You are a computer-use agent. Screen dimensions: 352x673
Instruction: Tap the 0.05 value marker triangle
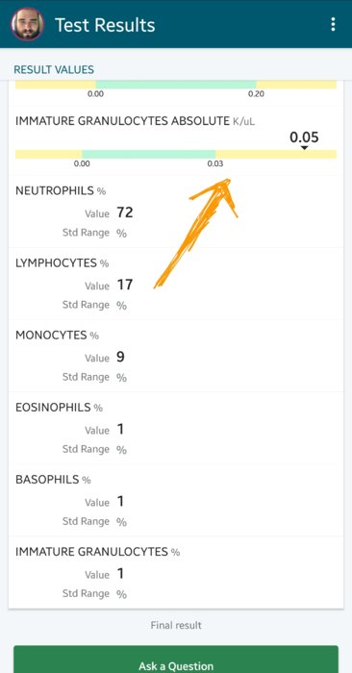coord(304,148)
